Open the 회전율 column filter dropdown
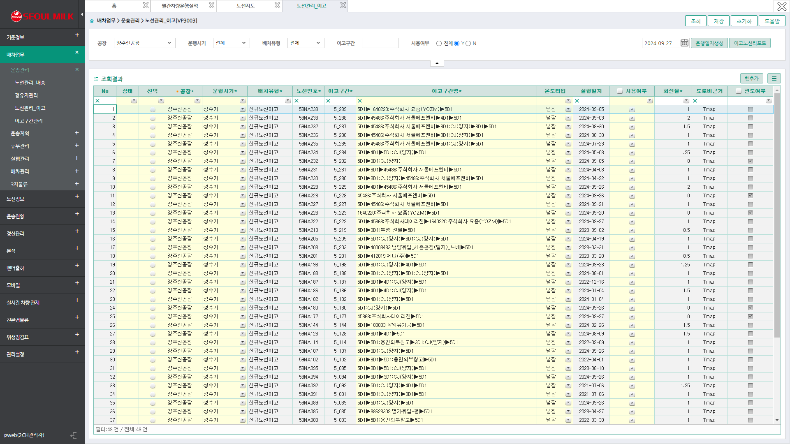 click(x=686, y=101)
